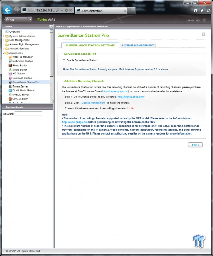The height and width of the screenshot is (256, 213).
Task: Close the Administration tab
Action: tap(125, 11)
